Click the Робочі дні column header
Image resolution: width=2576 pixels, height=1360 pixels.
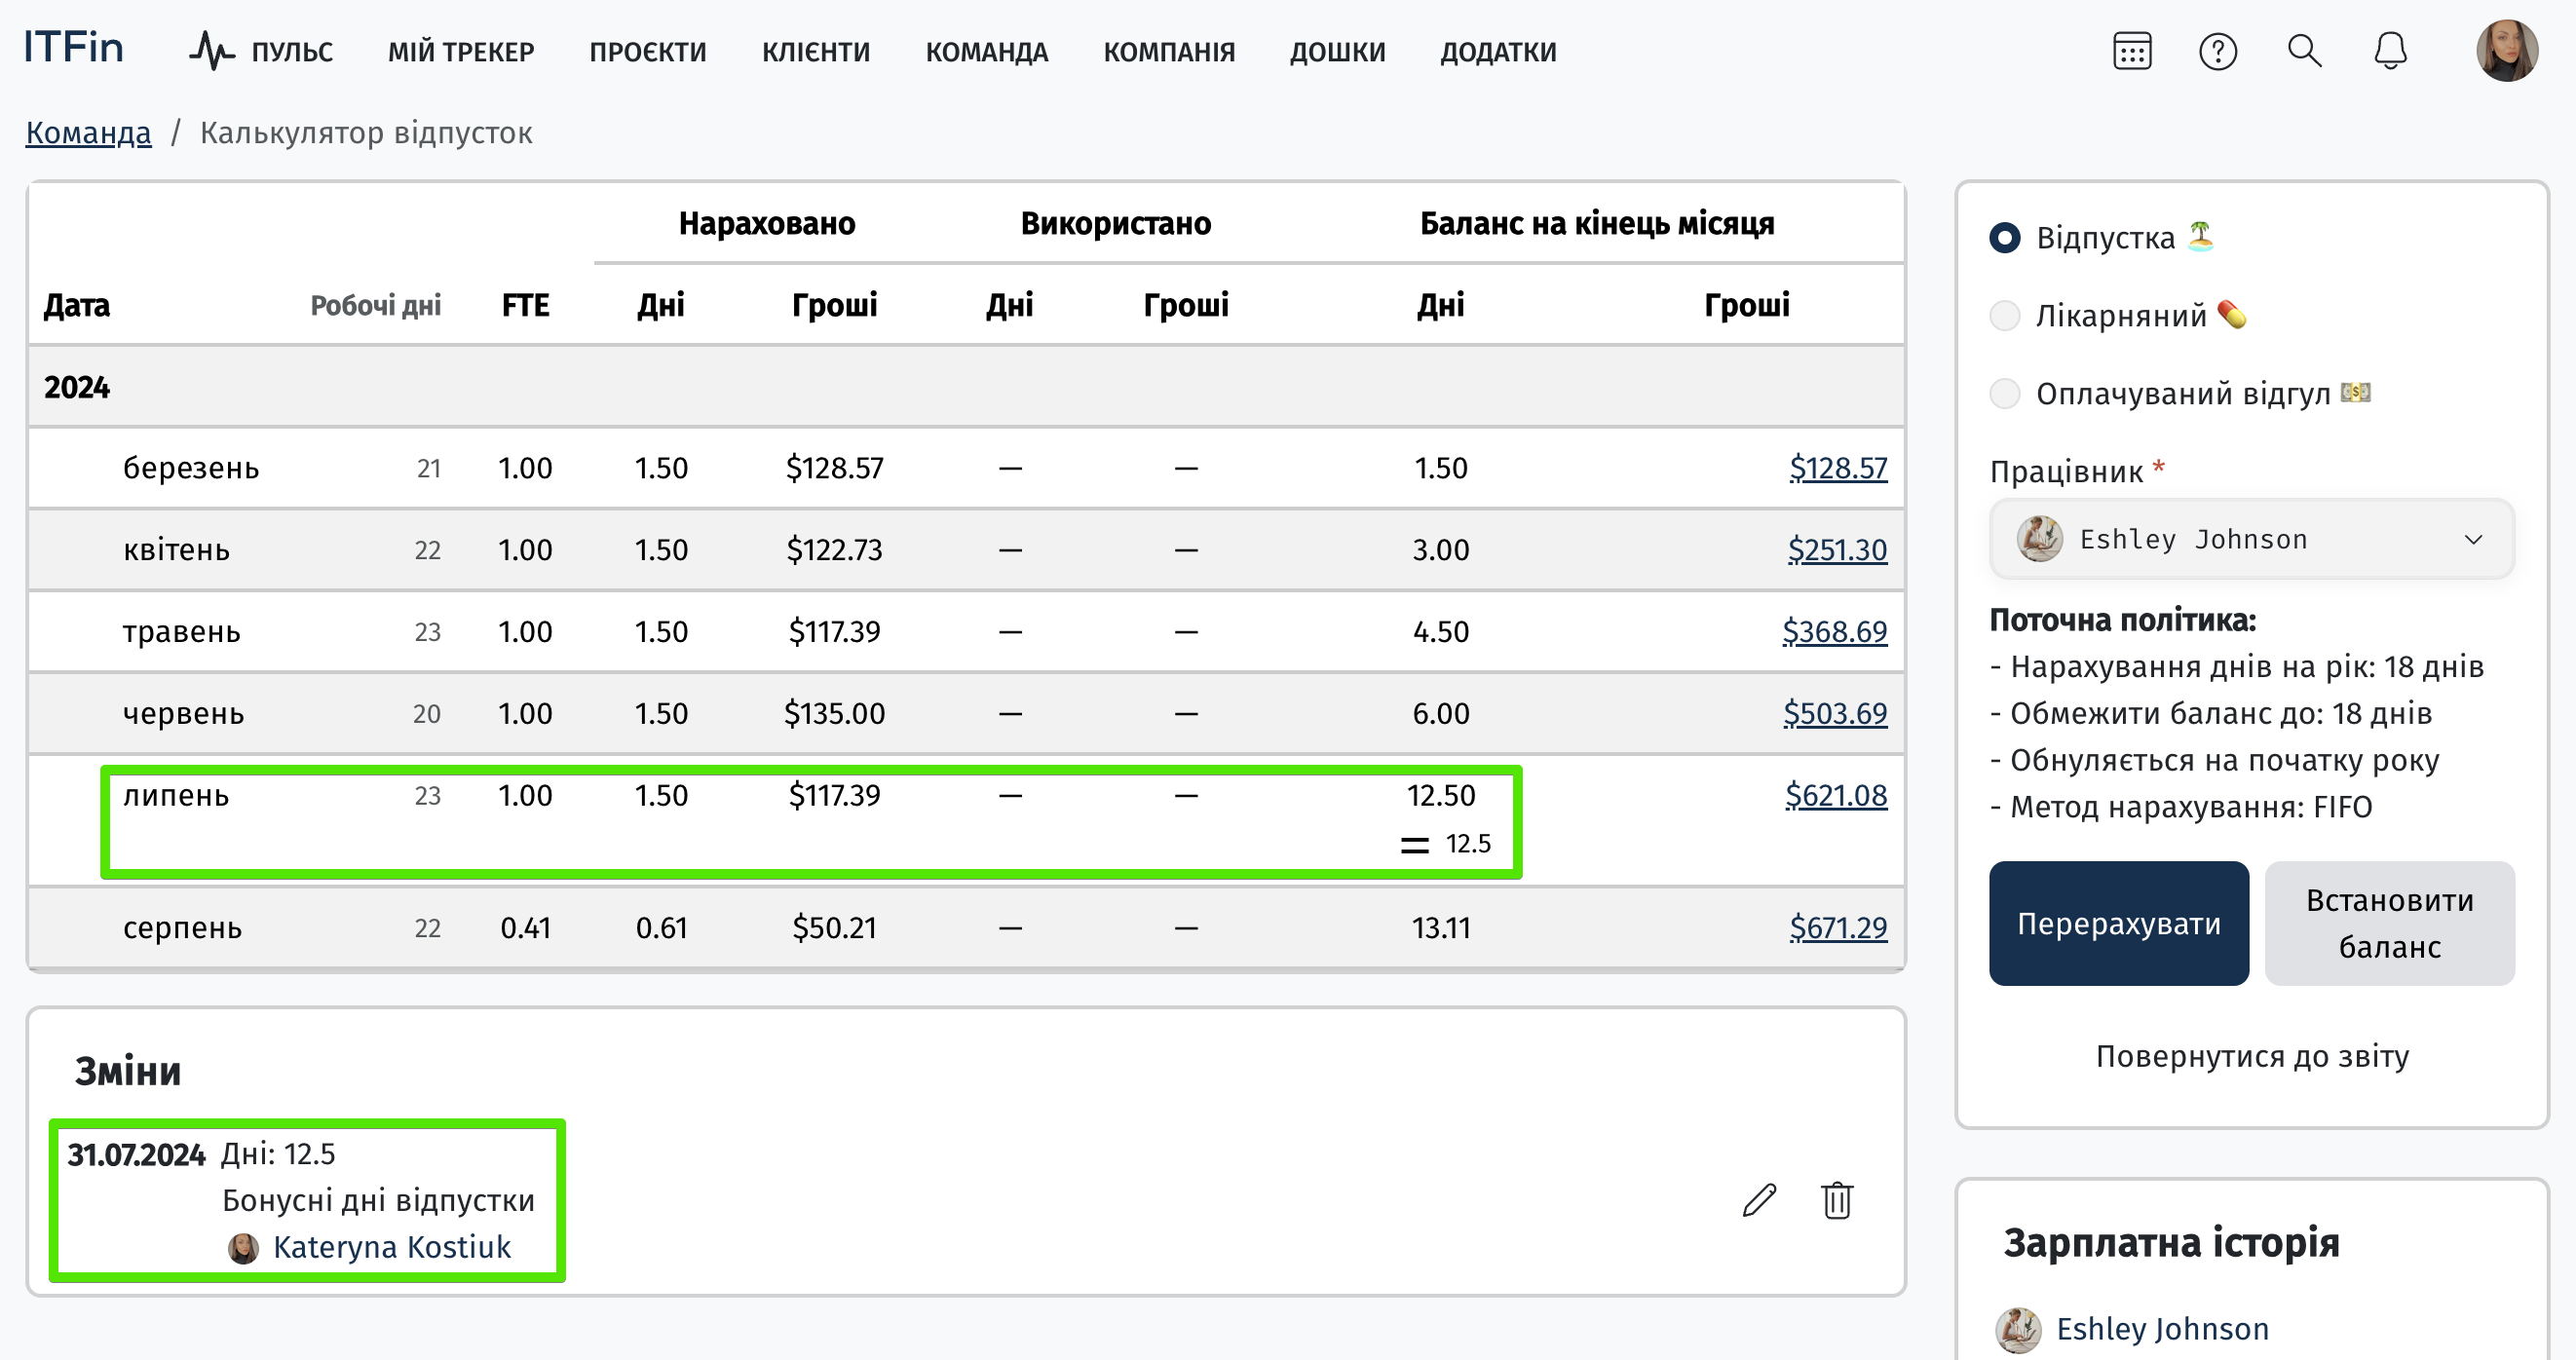[x=376, y=305]
